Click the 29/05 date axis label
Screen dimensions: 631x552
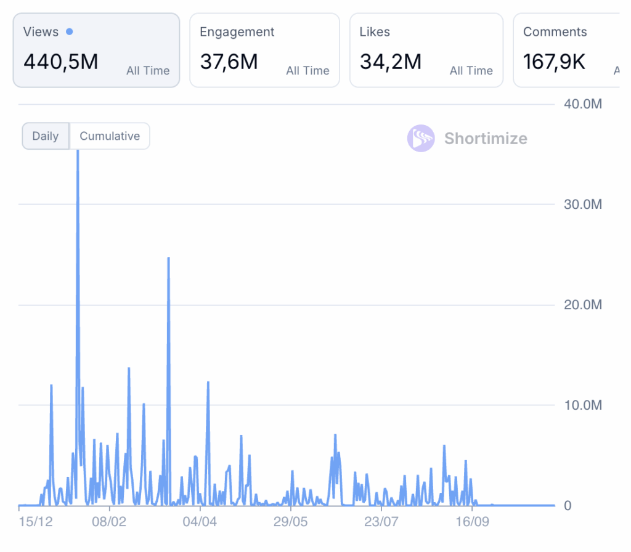[290, 522]
